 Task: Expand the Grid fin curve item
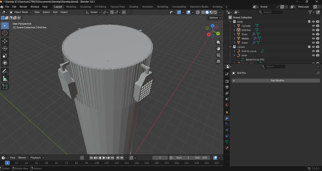click(234, 51)
